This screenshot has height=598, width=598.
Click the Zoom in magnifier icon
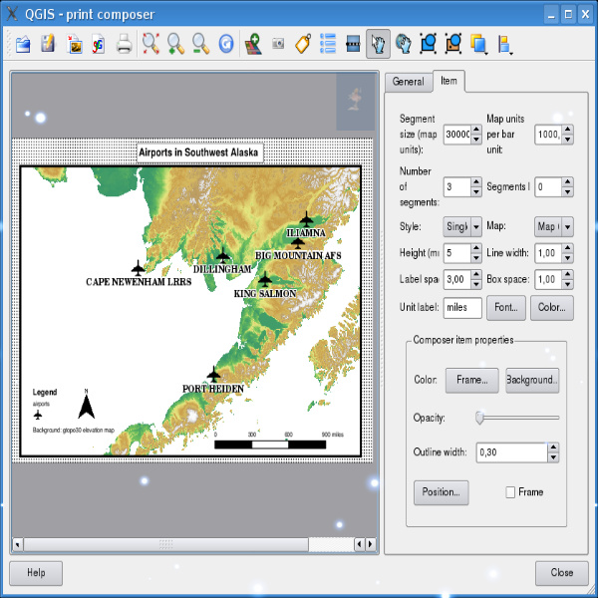click(175, 44)
